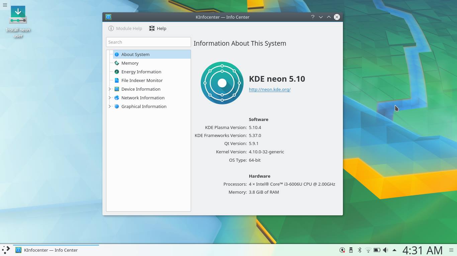The width and height of the screenshot is (457, 256).
Task: Open Install neon user desktop icon
Action: 18,22
